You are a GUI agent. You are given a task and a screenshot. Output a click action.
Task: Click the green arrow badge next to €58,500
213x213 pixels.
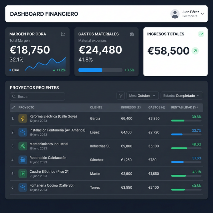[x=195, y=51]
